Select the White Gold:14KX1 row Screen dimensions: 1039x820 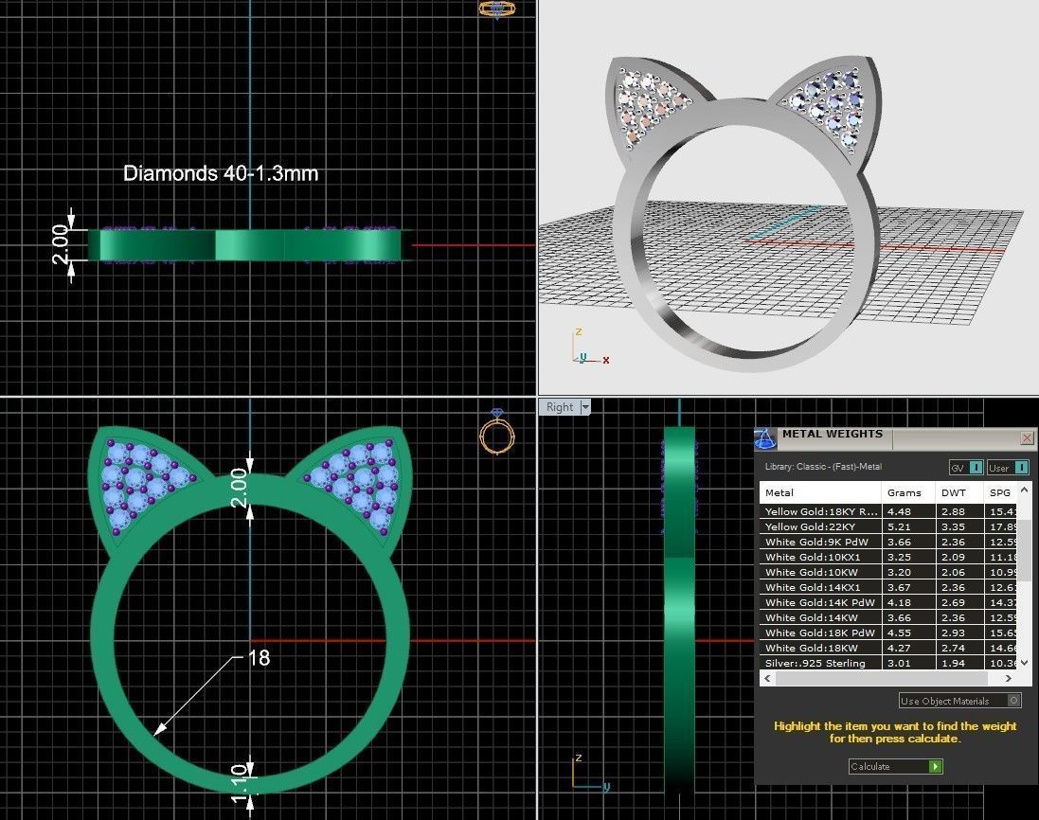point(887,587)
